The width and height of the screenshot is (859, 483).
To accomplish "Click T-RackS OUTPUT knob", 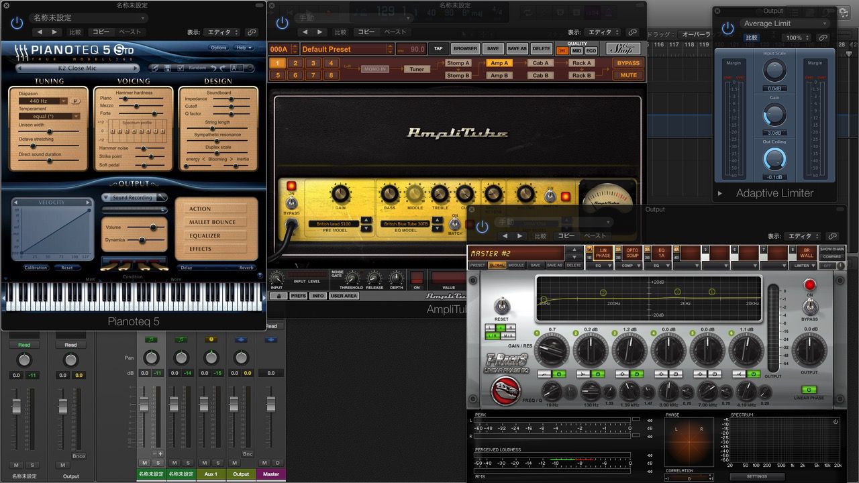I will [810, 351].
